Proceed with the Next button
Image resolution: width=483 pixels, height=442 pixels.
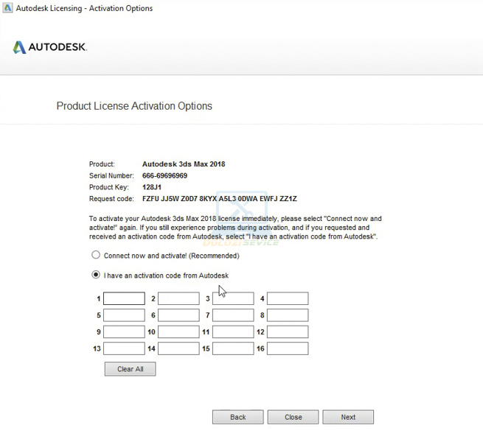click(348, 417)
